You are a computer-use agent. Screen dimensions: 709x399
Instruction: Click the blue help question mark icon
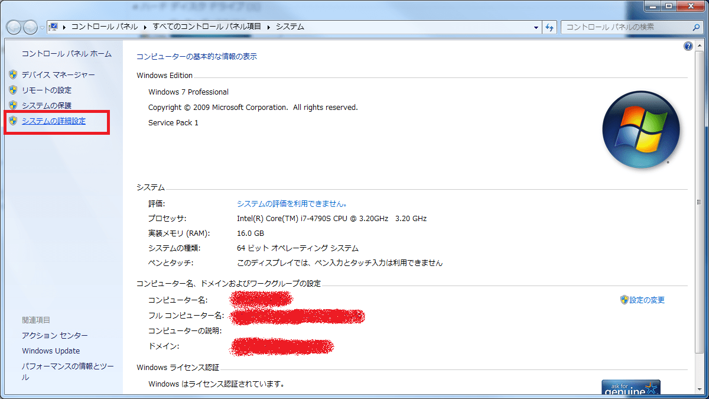click(688, 47)
